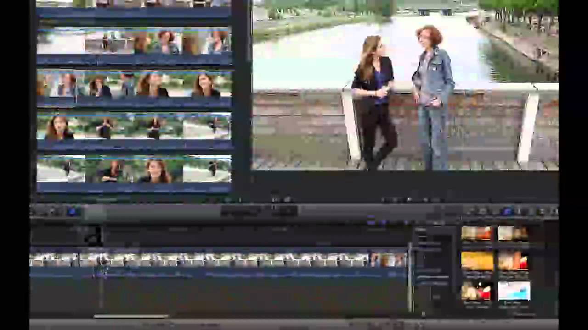Pick the dark effect thumbnail with red accent
Image resolution: width=588 pixels, height=330 pixels.
tap(476, 291)
